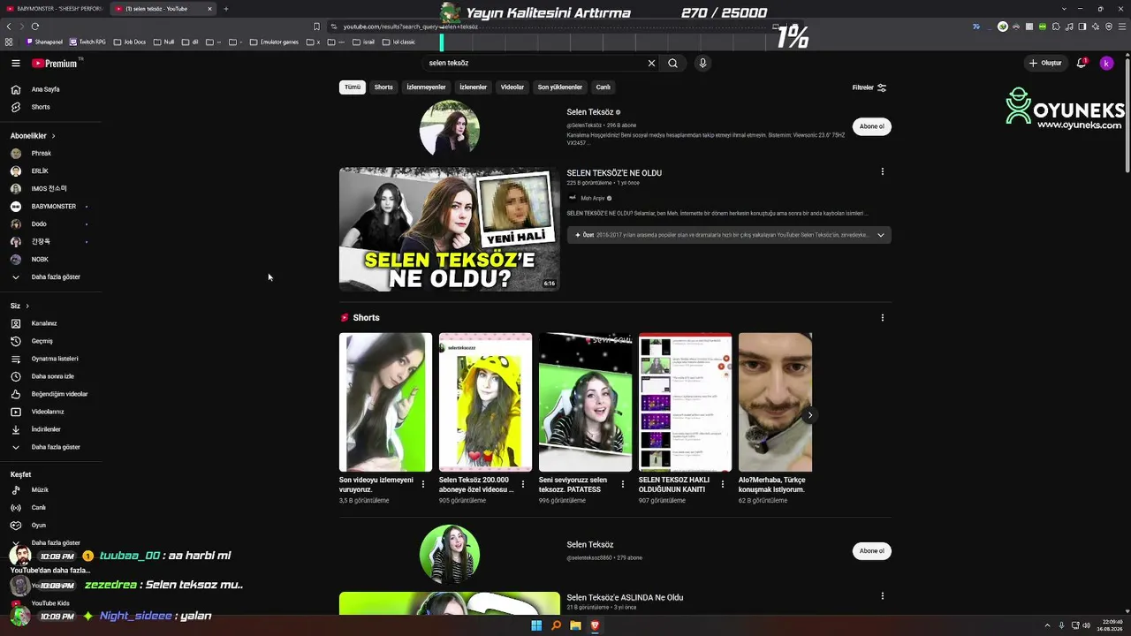Open the SELEN TEKSÖZ'E NE OLDU video title
The image size is (1131, 636).
pos(614,173)
